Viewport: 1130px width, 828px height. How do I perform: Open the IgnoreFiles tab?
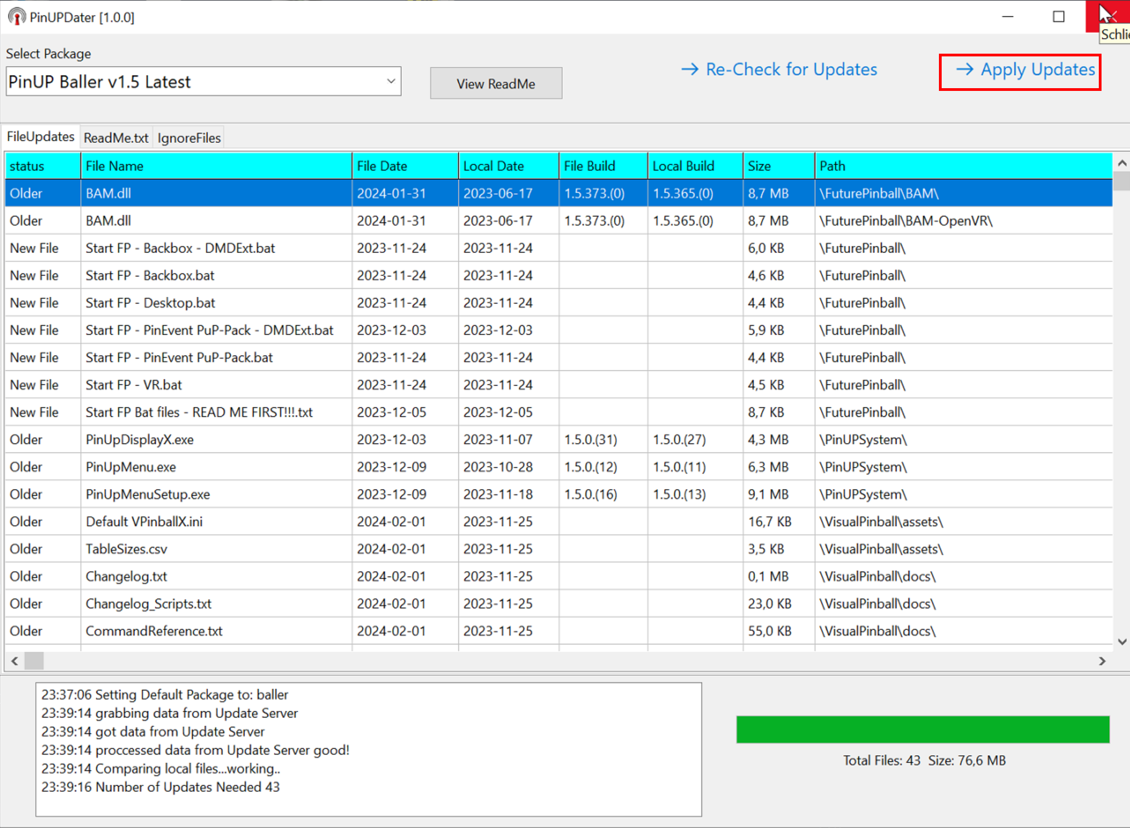[189, 138]
